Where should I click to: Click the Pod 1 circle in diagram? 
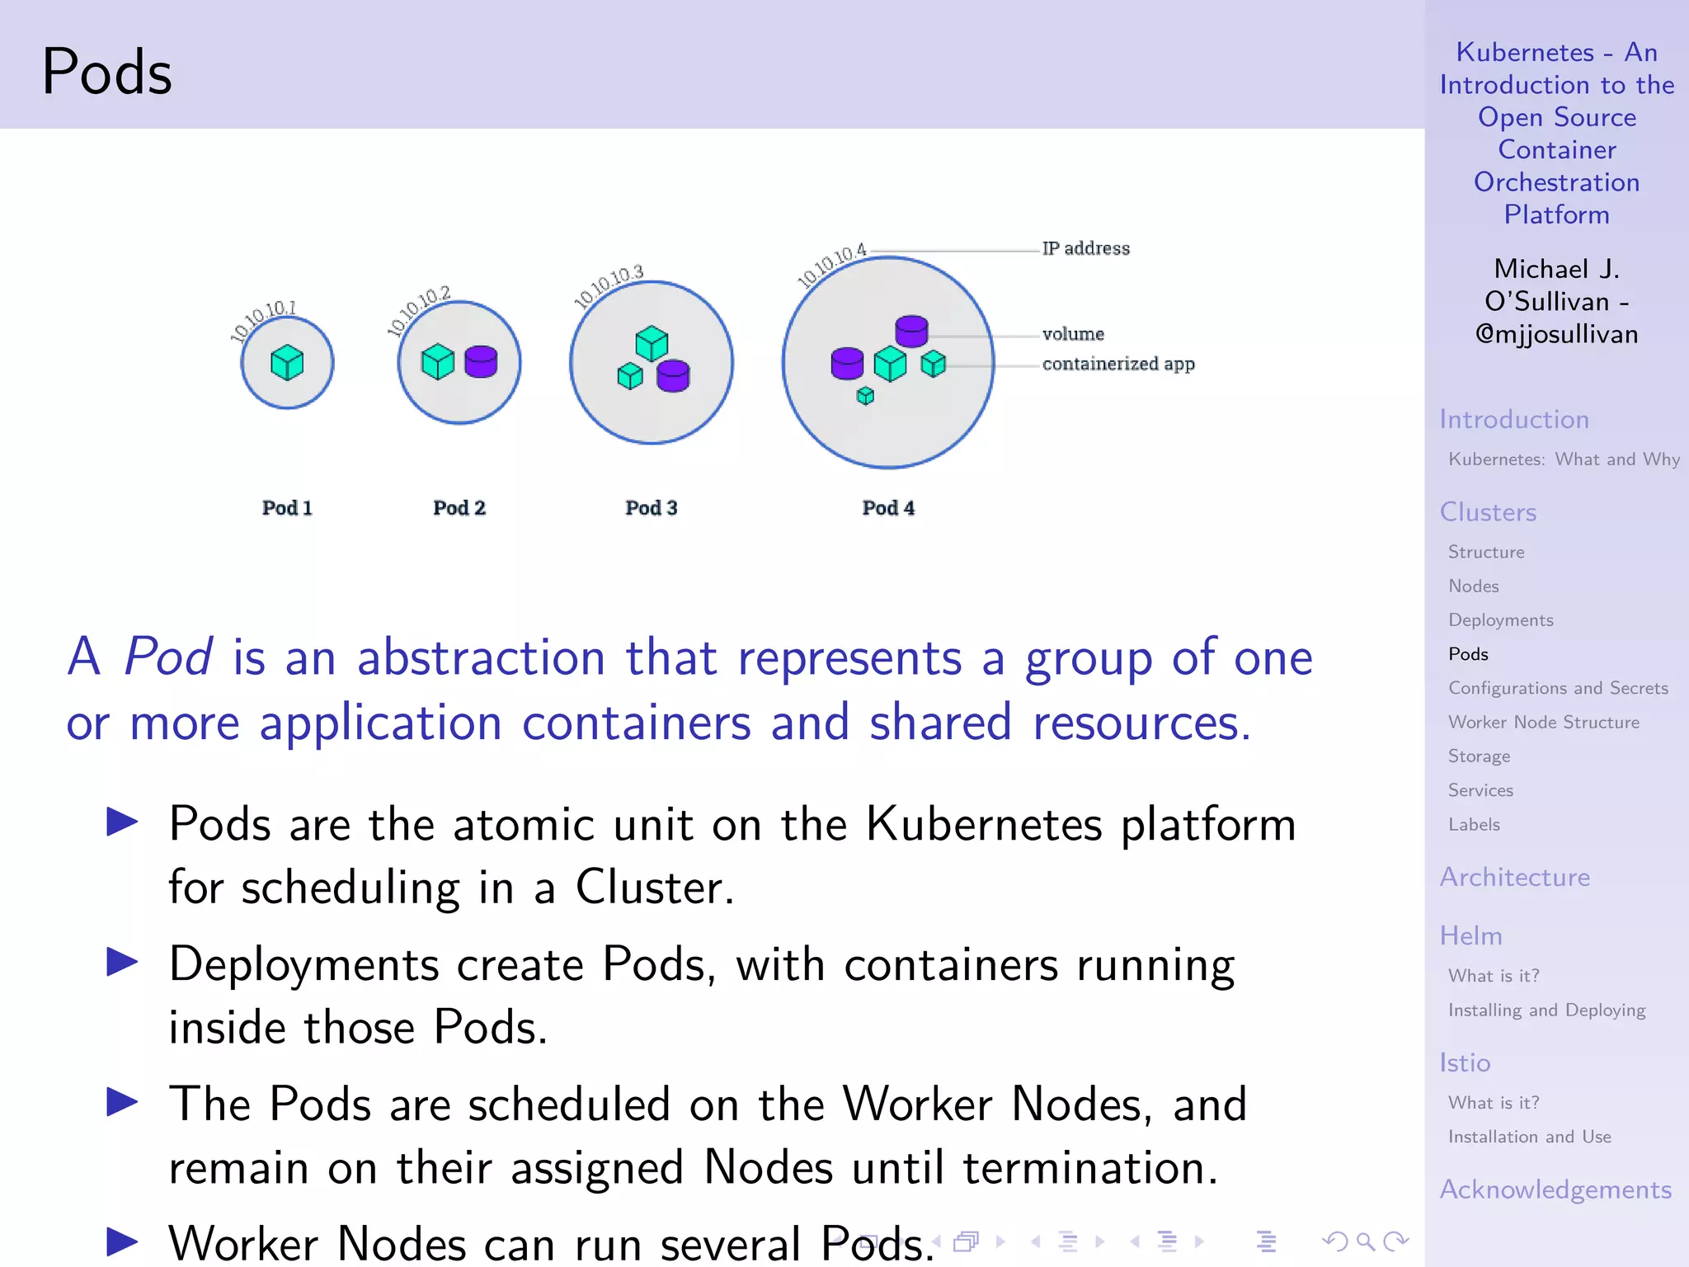(287, 363)
